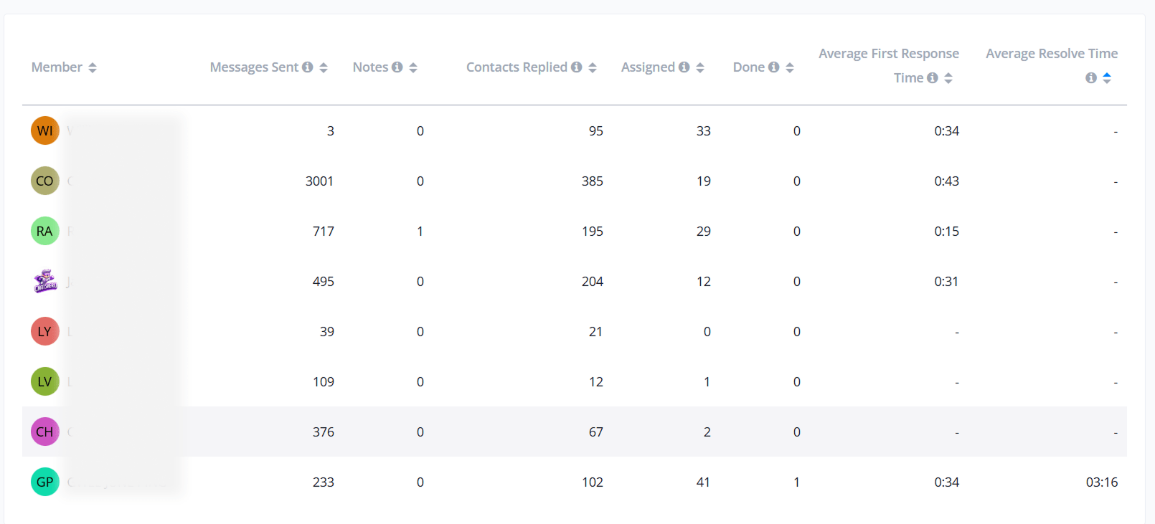
Task: Select the CH member row avatar
Action: [45, 432]
